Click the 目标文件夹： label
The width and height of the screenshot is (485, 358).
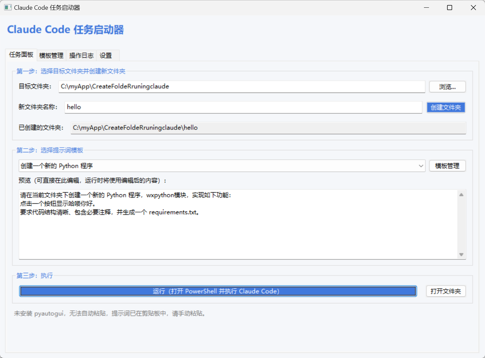[x=35, y=87]
